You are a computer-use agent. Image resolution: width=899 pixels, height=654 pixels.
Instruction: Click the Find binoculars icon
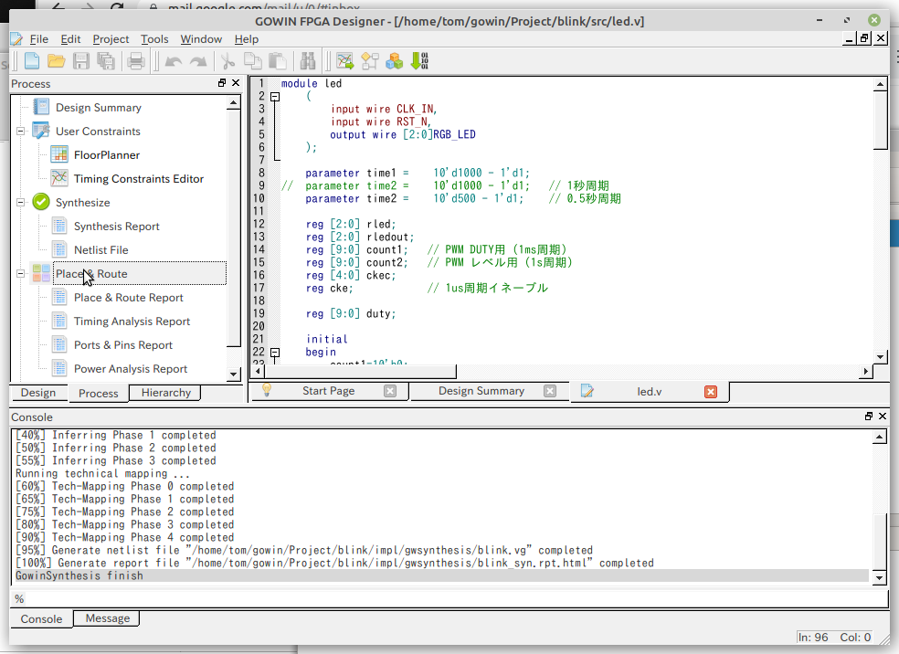pyautogui.click(x=308, y=61)
